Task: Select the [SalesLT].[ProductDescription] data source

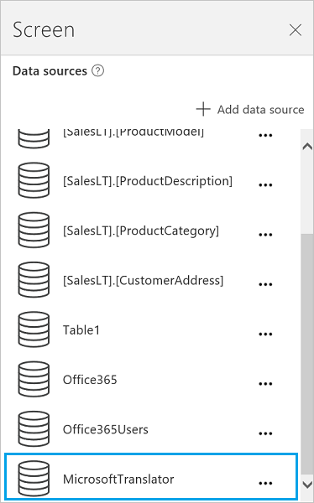Action: click(x=148, y=181)
